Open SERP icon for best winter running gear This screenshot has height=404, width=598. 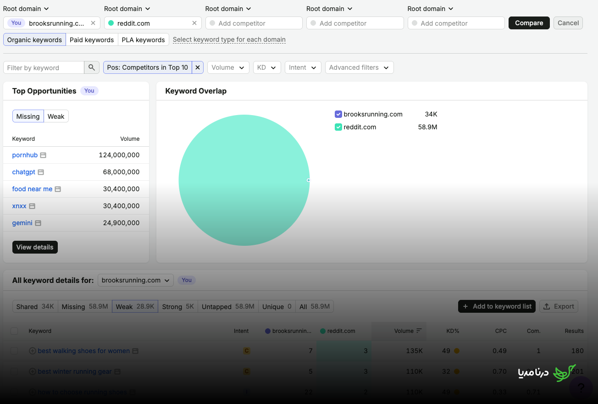point(117,372)
